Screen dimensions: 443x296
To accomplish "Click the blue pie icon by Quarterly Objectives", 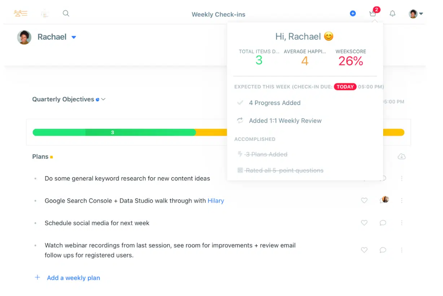I will point(97,100).
